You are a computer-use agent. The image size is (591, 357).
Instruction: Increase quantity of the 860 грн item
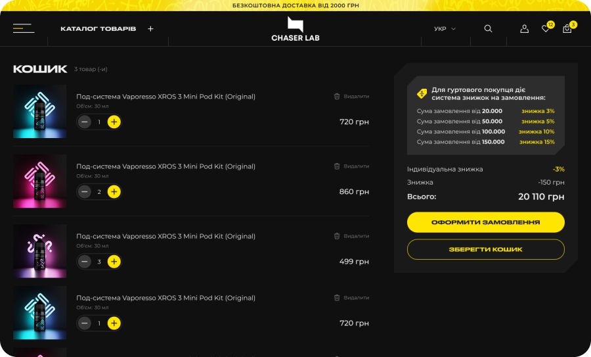114,192
